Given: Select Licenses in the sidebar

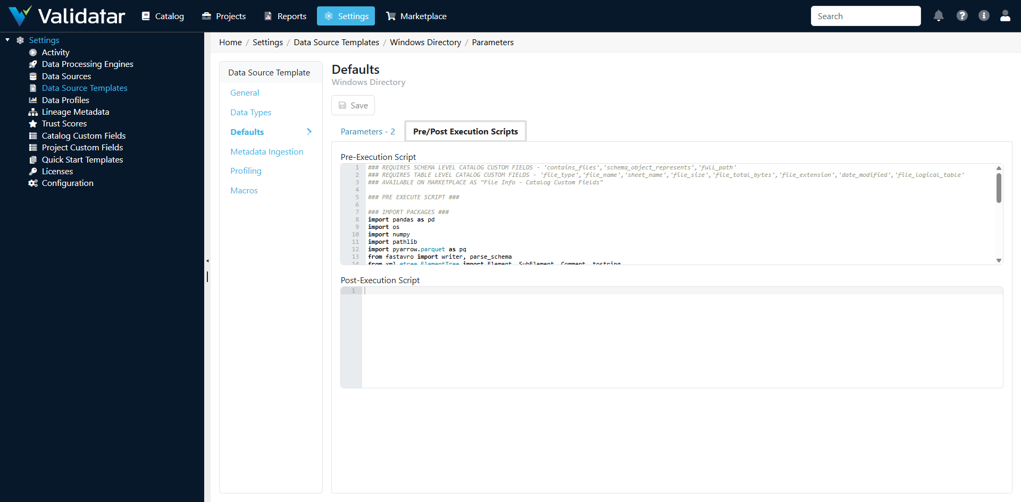Looking at the screenshot, I should pos(57,171).
